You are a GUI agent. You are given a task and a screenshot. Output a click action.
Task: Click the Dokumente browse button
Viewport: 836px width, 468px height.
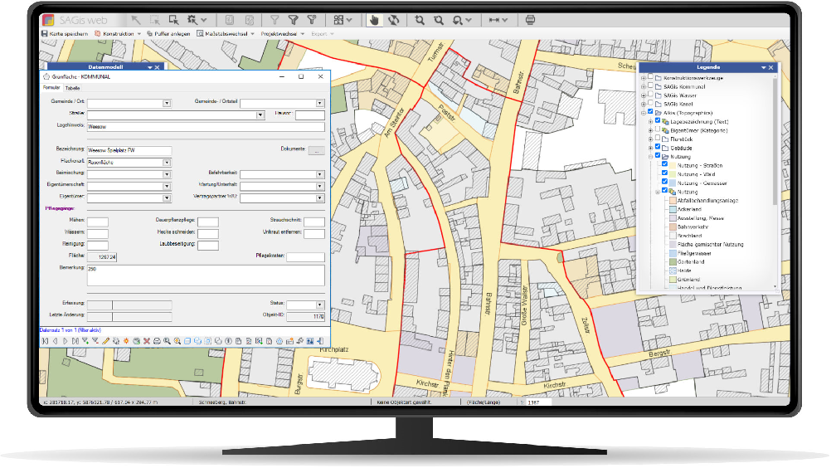pos(315,151)
